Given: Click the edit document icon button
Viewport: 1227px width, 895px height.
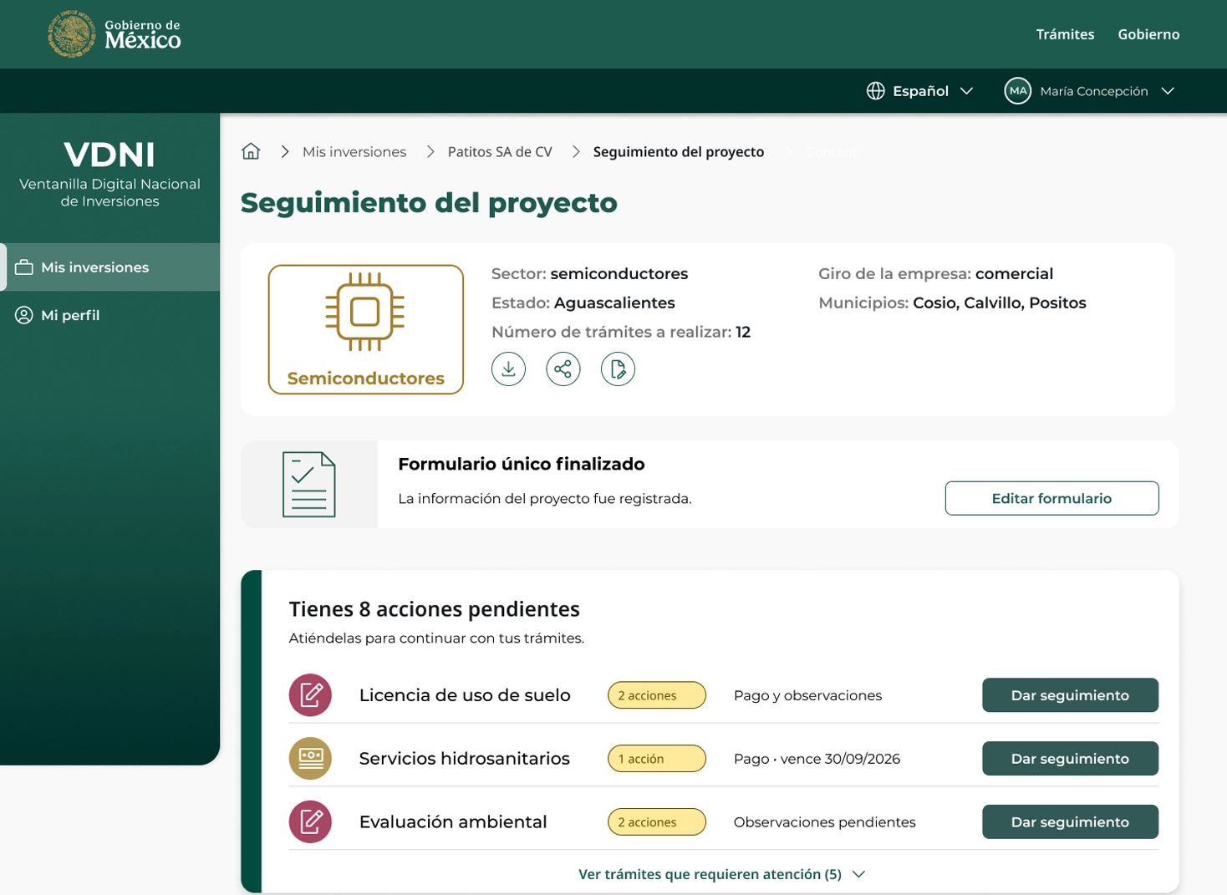Looking at the screenshot, I should click(x=618, y=369).
